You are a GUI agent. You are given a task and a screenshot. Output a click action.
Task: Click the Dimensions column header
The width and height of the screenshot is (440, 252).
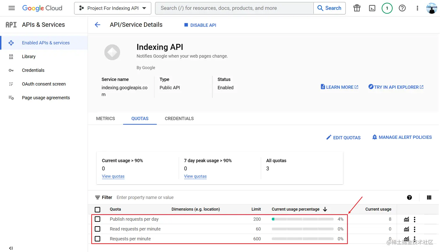[196, 209]
